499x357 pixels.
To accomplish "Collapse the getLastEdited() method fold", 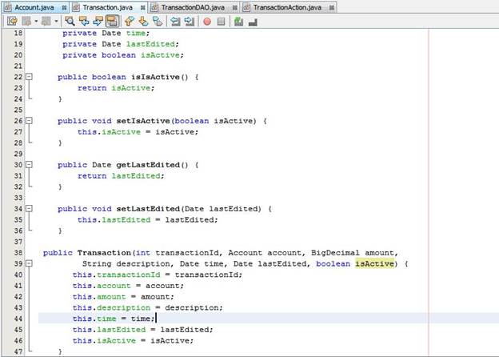I will point(29,165).
